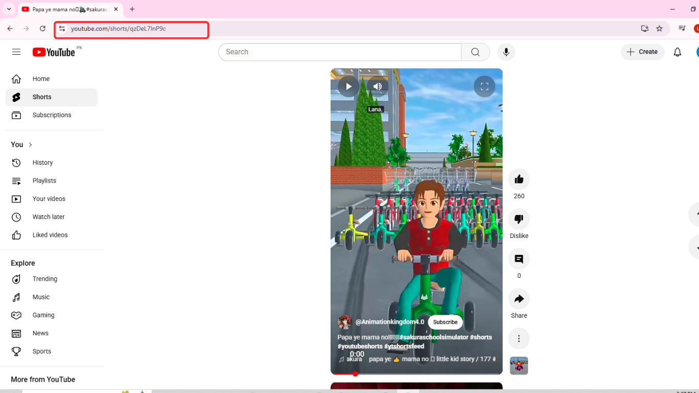Open History in sidebar
699x393 pixels.
click(51, 163)
